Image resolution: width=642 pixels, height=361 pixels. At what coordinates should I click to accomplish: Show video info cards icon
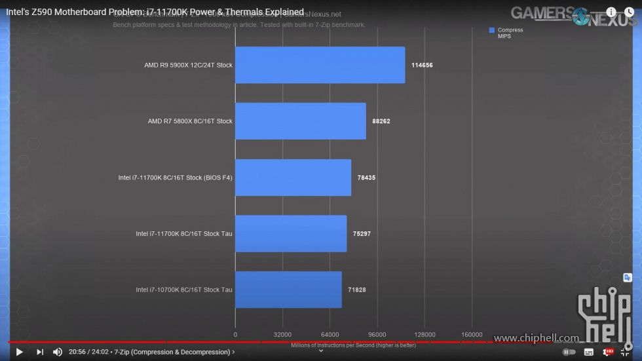[611, 12]
